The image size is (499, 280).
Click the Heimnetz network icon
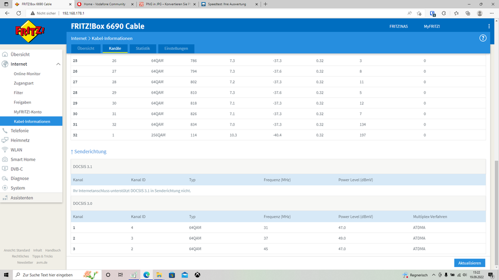coord(5,140)
